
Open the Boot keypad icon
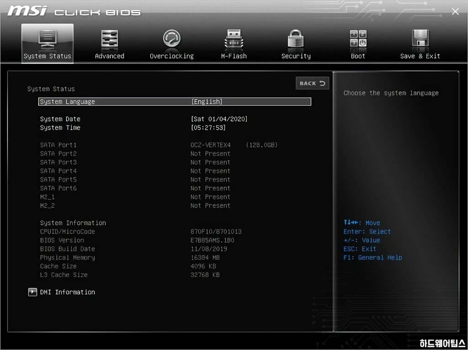[358, 38]
